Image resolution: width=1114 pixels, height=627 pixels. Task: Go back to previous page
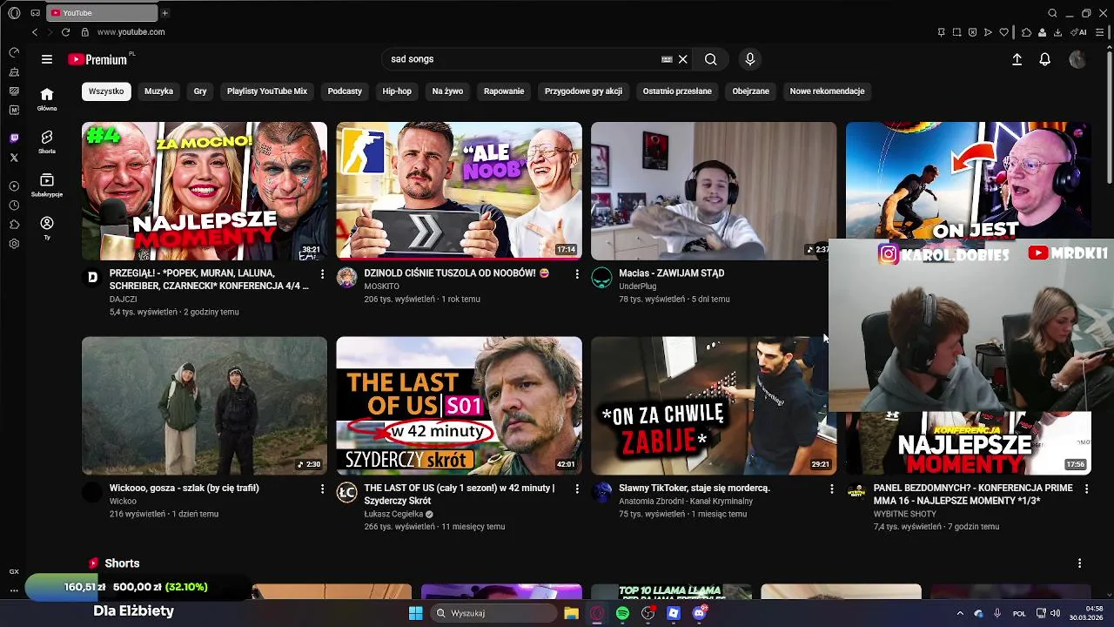(x=35, y=32)
